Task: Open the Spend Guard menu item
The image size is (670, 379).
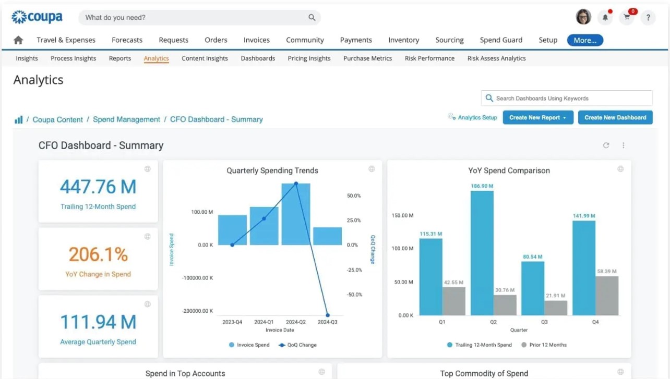Action: pos(500,40)
